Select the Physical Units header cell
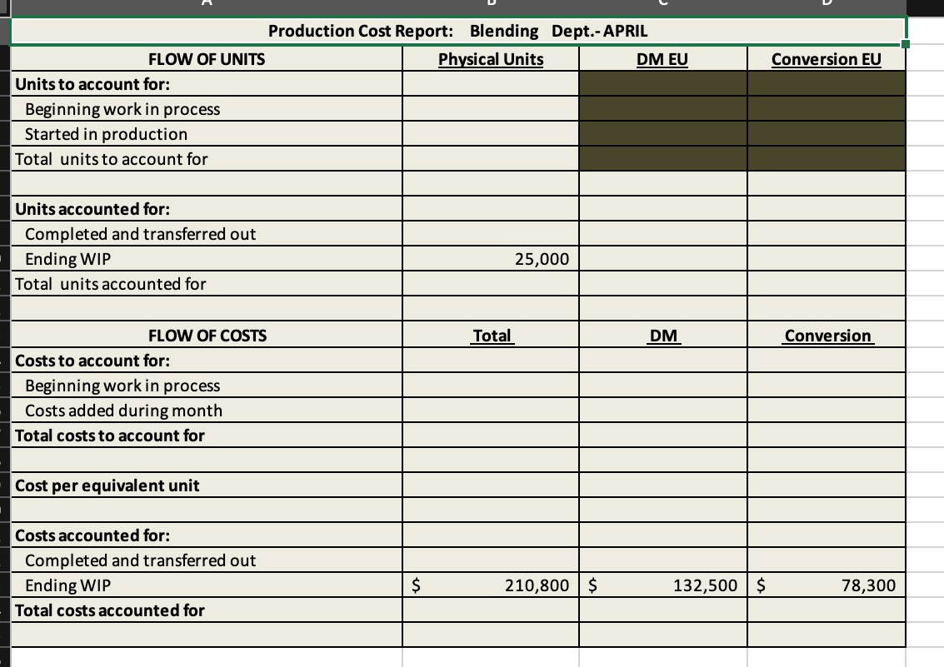 [x=490, y=59]
